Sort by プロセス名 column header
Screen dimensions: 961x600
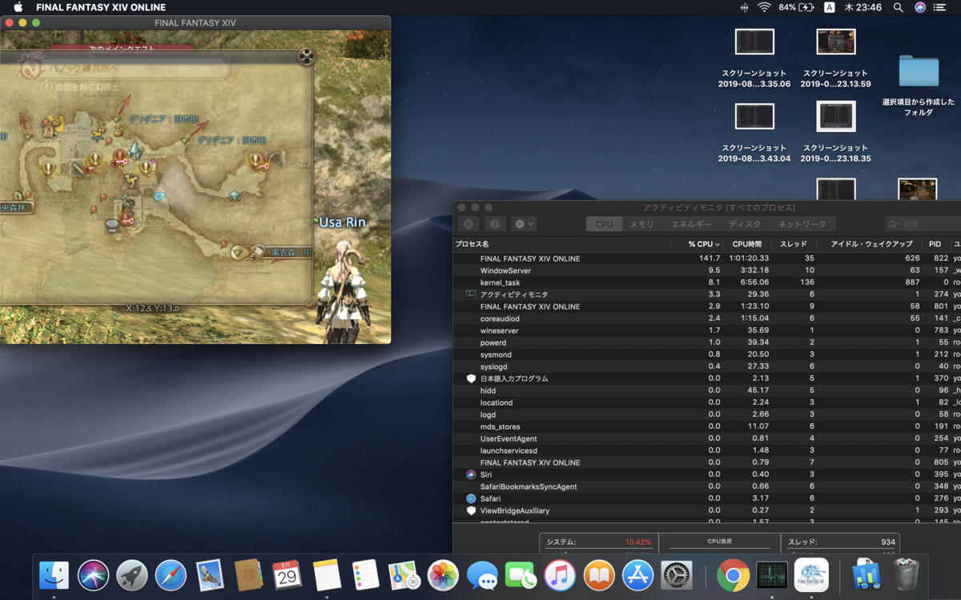(561, 244)
